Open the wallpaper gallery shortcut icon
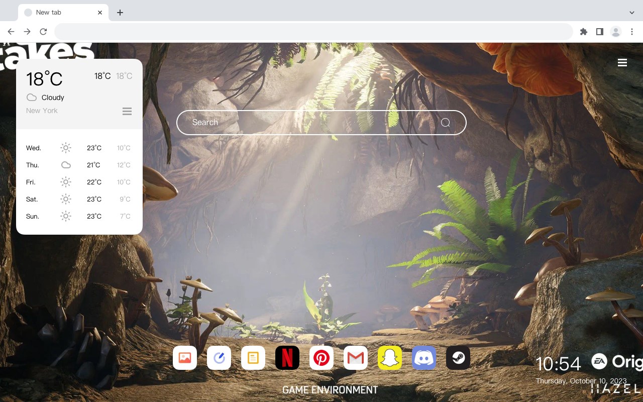 click(185, 358)
